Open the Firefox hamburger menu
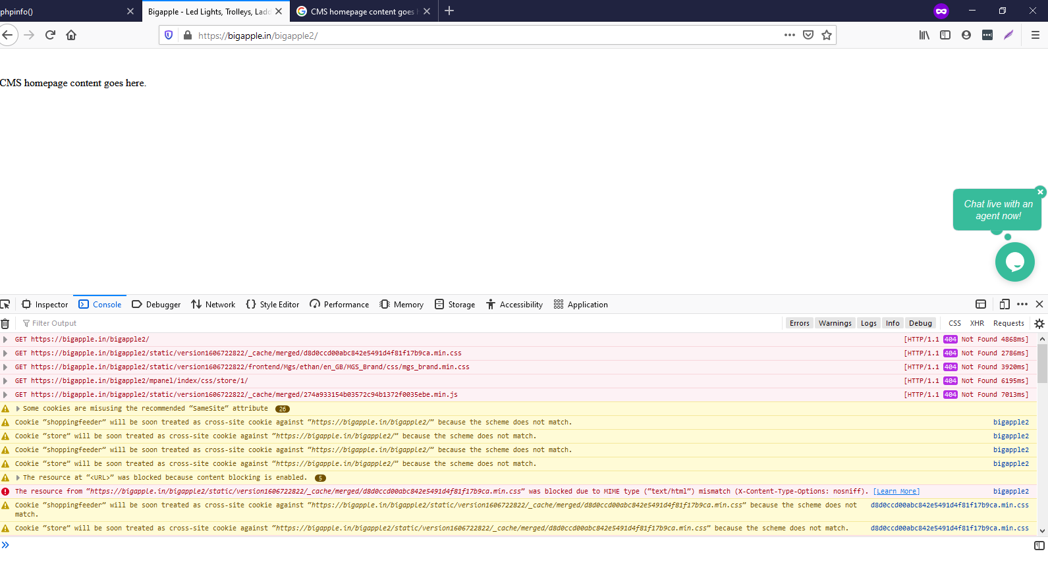The width and height of the screenshot is (1048, 564). click(1035, 35)
